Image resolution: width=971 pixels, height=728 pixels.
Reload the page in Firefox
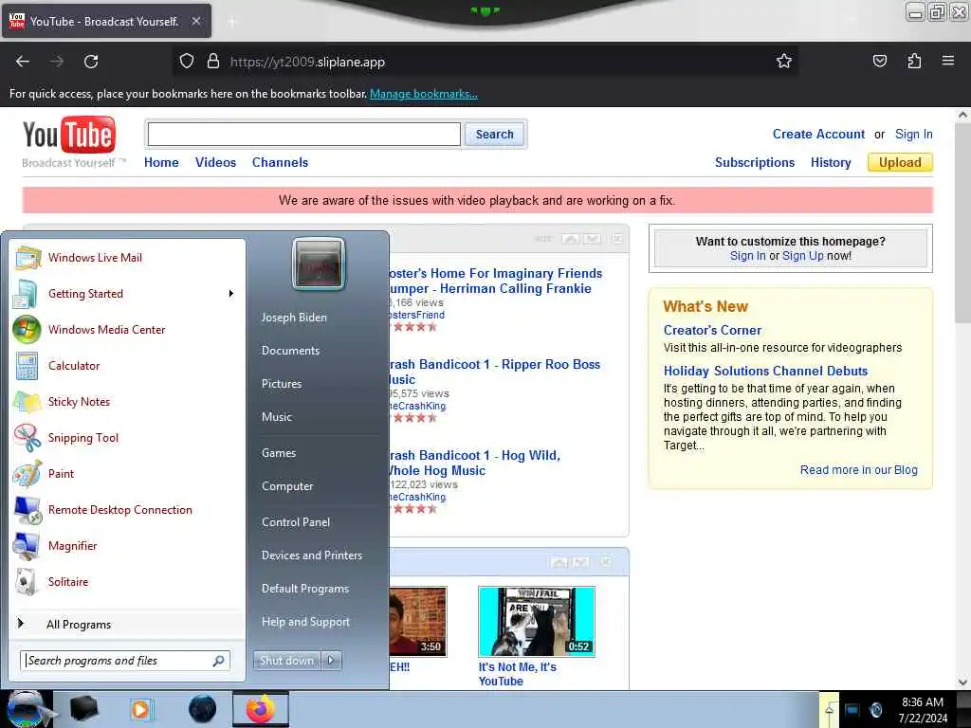[91, 62]
